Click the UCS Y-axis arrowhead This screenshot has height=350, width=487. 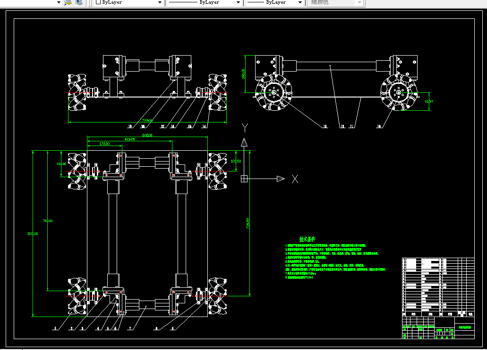244,142
